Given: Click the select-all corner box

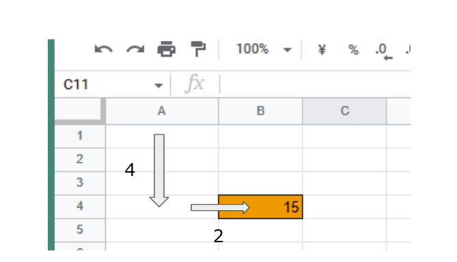Looking at the screenshot, I should pos(79,111).
